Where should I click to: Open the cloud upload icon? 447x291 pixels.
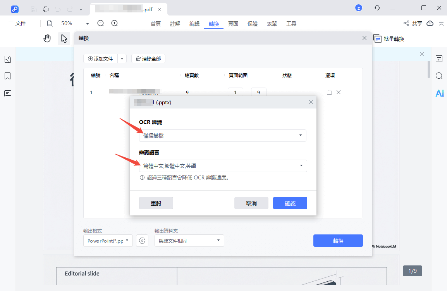coord(430,23)
